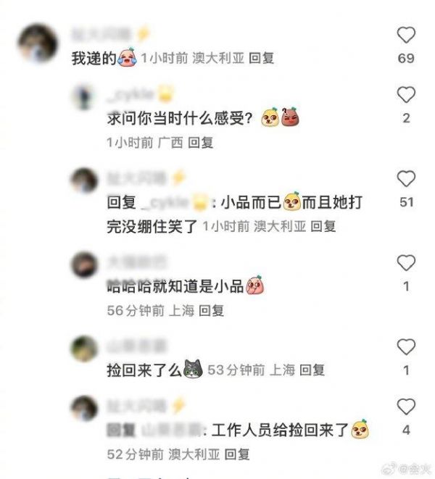This screenshot has width=435, height=479.
Task: Reply to comment posted 53分钟前
Action: 312,370
